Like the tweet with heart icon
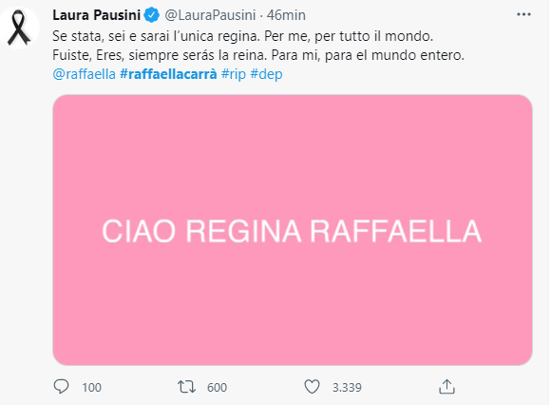Image resolution: width=551 pixels, height=405 pixels. tap(312, 387)
